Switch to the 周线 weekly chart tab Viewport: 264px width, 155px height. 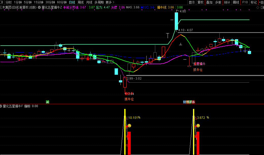click(80, 2)
